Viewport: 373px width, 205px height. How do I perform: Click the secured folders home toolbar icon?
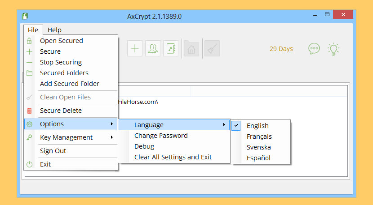point(191,49)
